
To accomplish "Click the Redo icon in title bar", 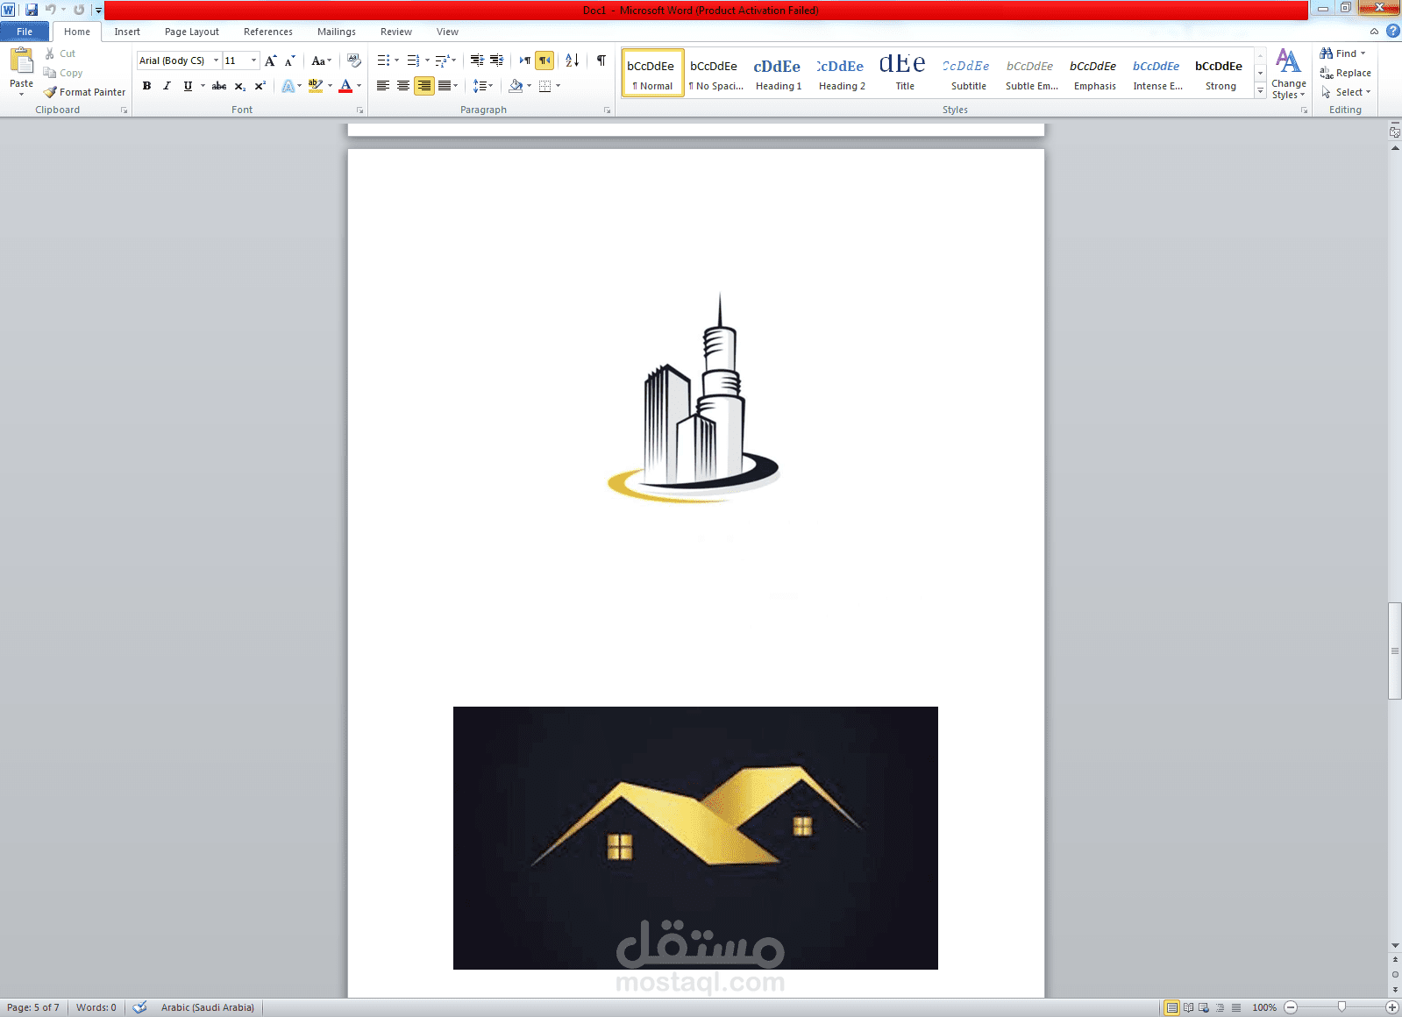I will 79,10.
